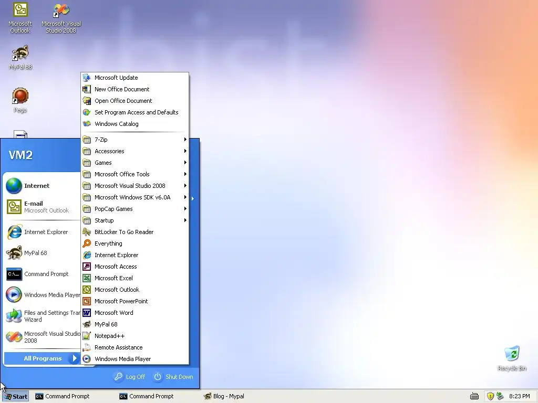Start Microsoft Access

(x=135, y=267)
